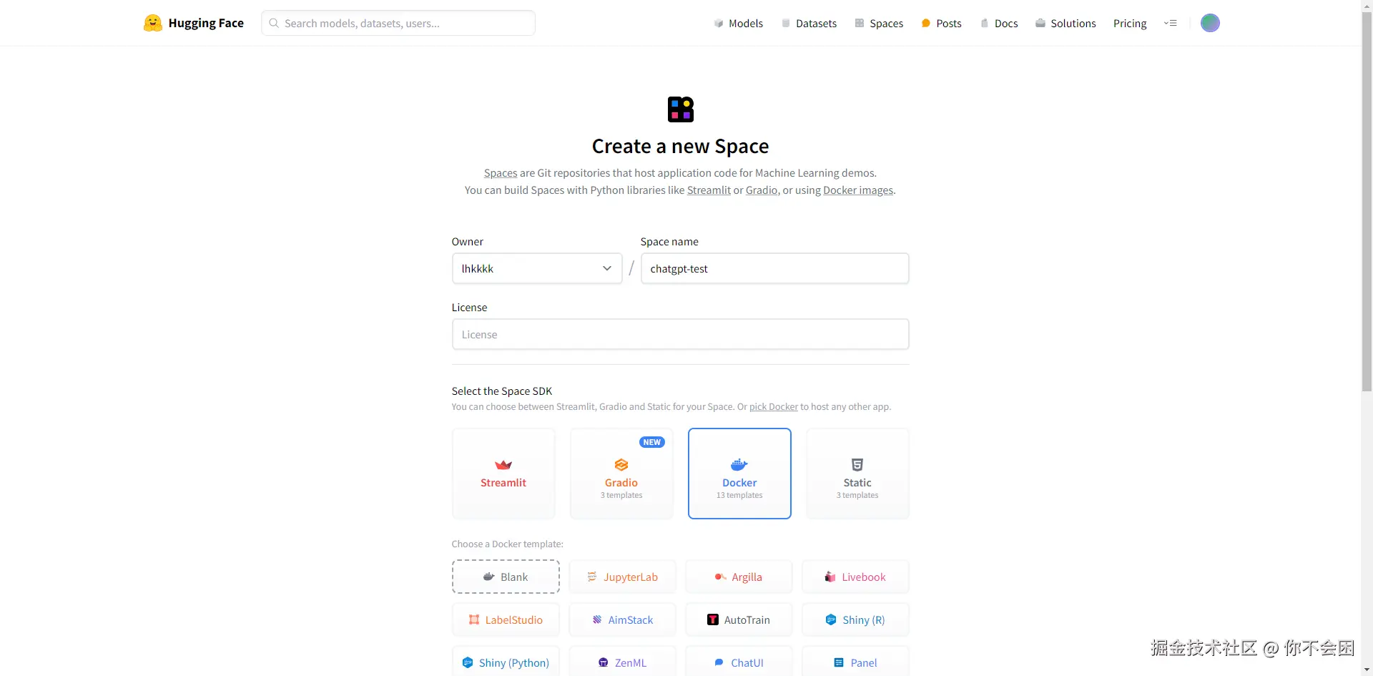Click the pick Docker link
Screen dimensions: 1373x676
[774, 406]
